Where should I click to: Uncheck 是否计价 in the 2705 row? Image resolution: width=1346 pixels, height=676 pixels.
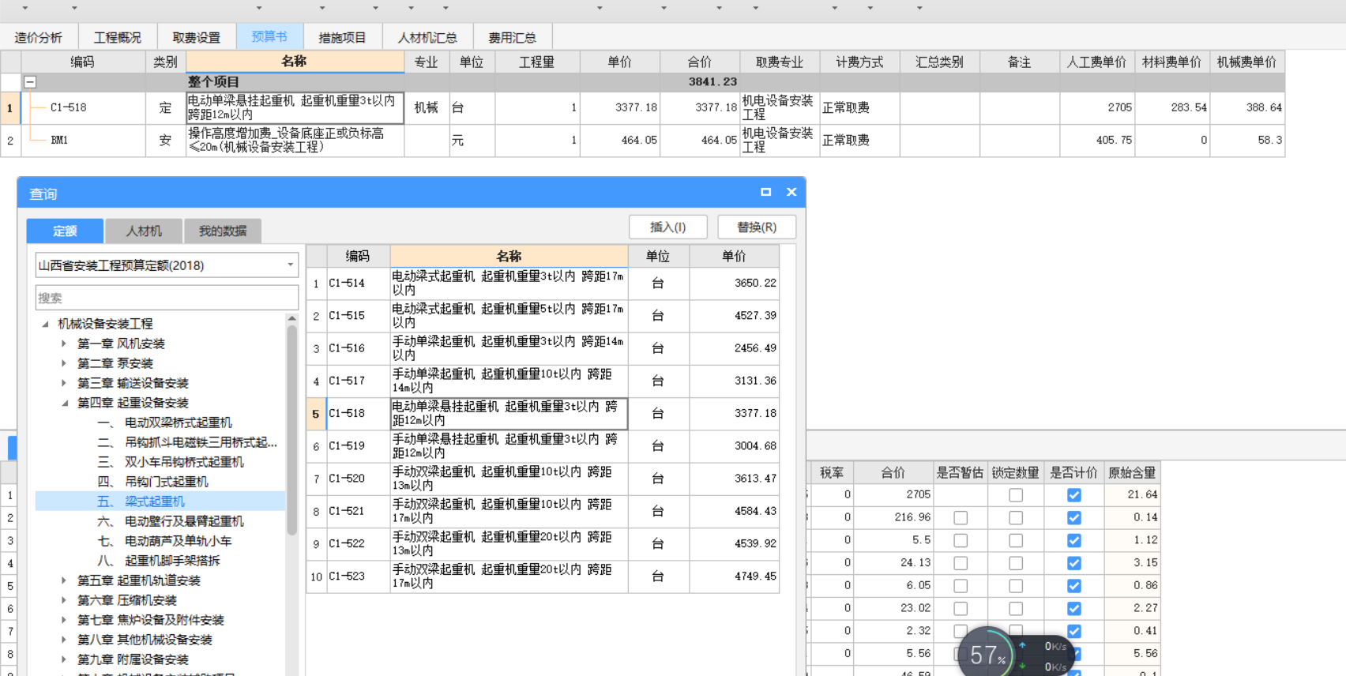[x=1074, y=495]
